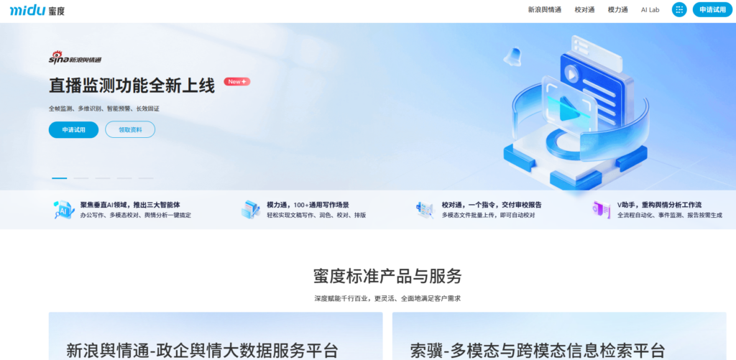Image resolution: width=736 pixels, height=360 pixels.
Task: Click the bell icon in banner illustration
Action: [x=513, y=56]
